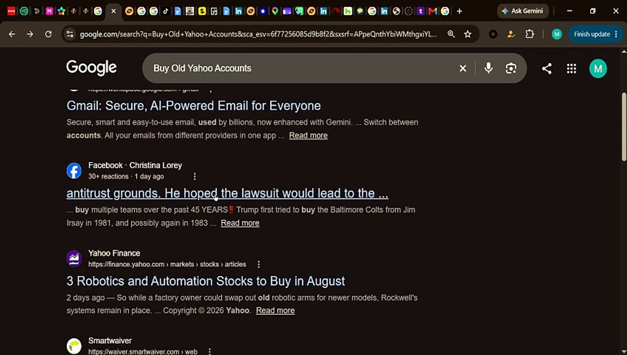Click the page's vertical scrollbar thumb
Viewport: 627px width, 355px height.
coord(624,126)
